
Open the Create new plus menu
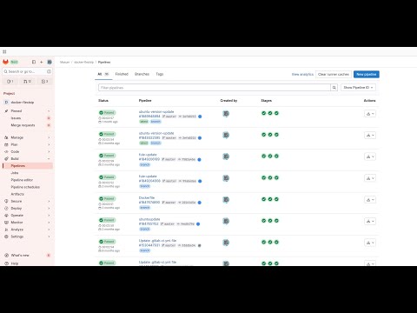(x=42, y=62)
